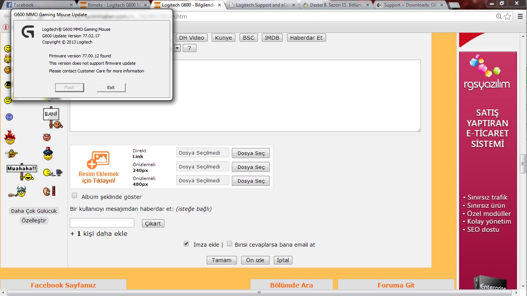Insert the yellow happy smiley emoticon
Screen dimensions: 527x296
(x=7, y=49)
